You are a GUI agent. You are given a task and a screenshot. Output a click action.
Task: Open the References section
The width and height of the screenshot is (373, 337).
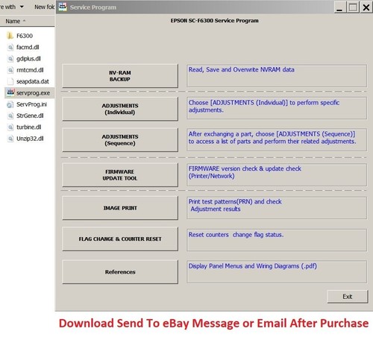(120, 272)
